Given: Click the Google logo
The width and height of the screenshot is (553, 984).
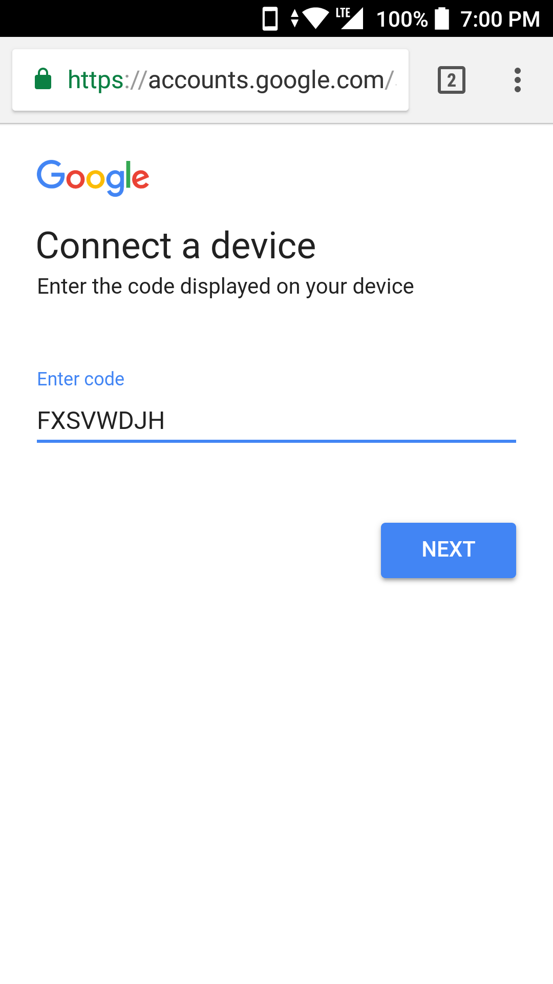Looking at the screenshot, I should (93, 178).
